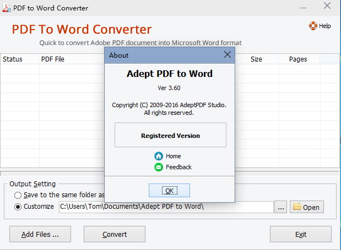341x250 pixels.
Task: Open the Feedback link
Action: pyautogui.click(x=178, y=167)
